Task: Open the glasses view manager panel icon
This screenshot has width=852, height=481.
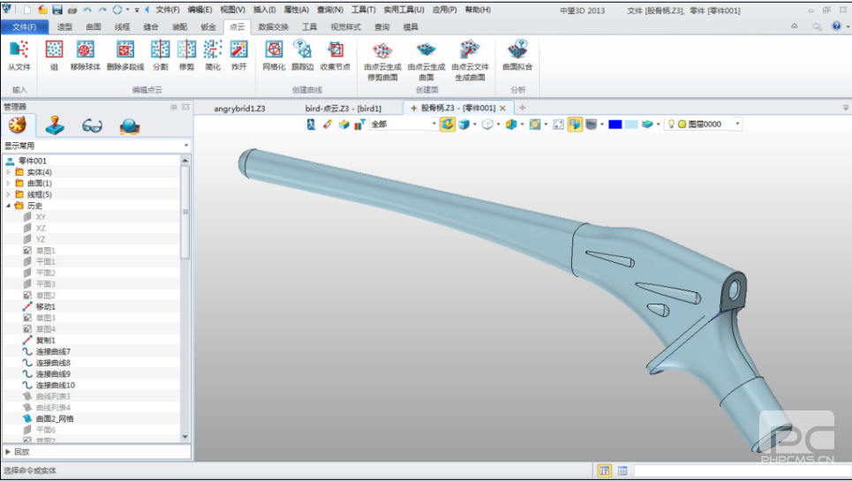Action: pos(92,125)
